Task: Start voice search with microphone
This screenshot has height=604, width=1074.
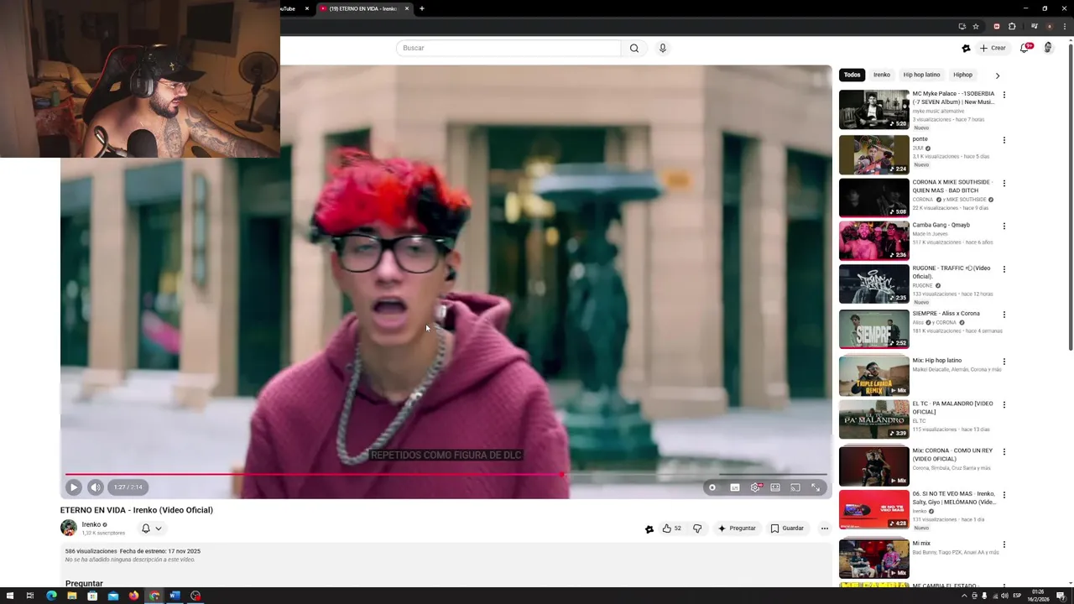Action: pyautogui.click(x=663, y=48)
